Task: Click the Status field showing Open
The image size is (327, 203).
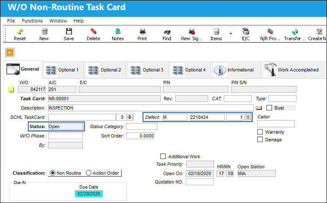Action: 66,126
